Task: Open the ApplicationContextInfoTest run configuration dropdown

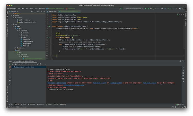Action: (134, 9)
